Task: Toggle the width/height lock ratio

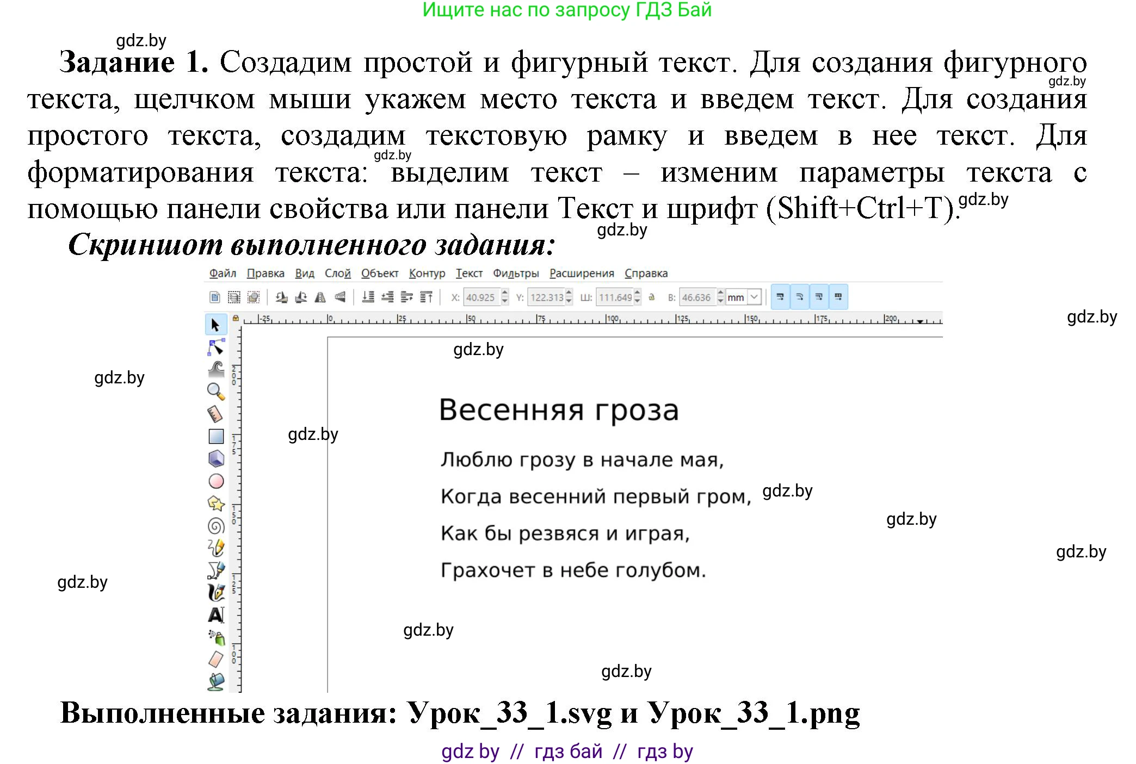Action: 651,297
